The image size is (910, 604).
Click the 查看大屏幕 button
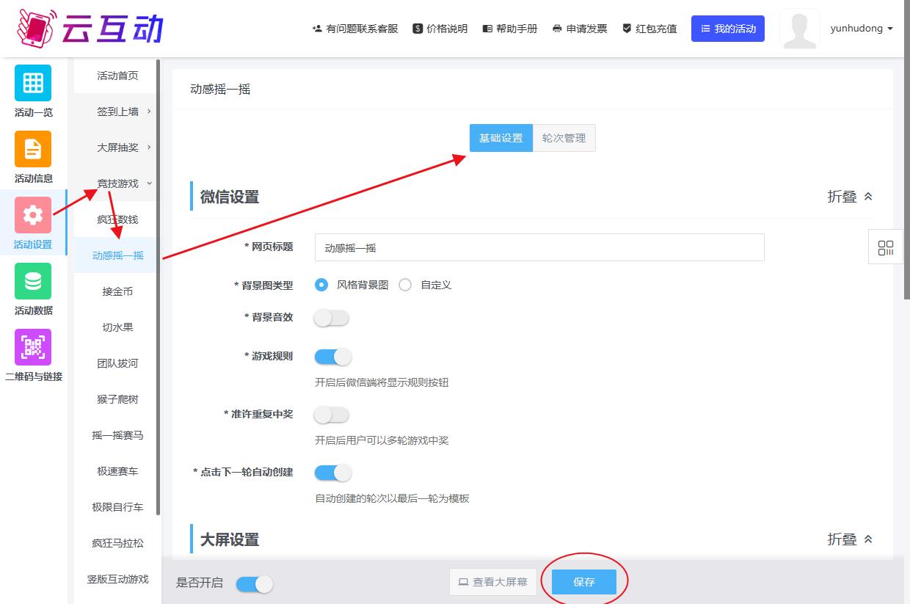(x=493, y=582)
